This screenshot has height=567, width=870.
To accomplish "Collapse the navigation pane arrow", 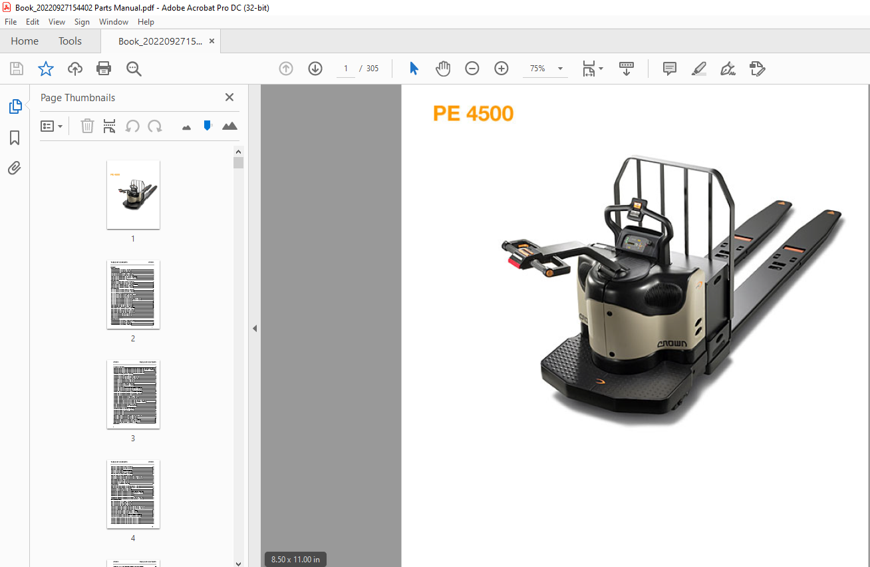I will point(254,328).
